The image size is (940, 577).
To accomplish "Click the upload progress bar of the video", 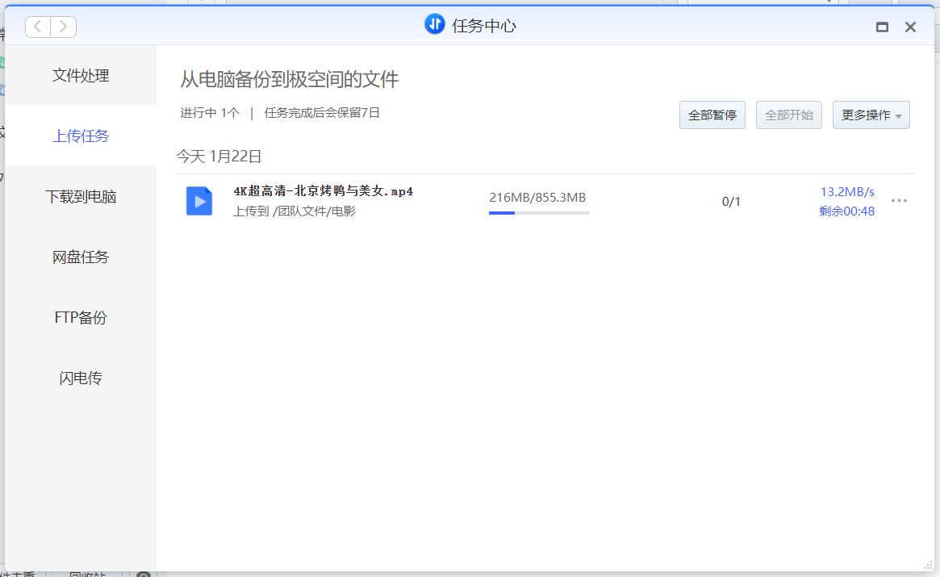I will [539, 212].
